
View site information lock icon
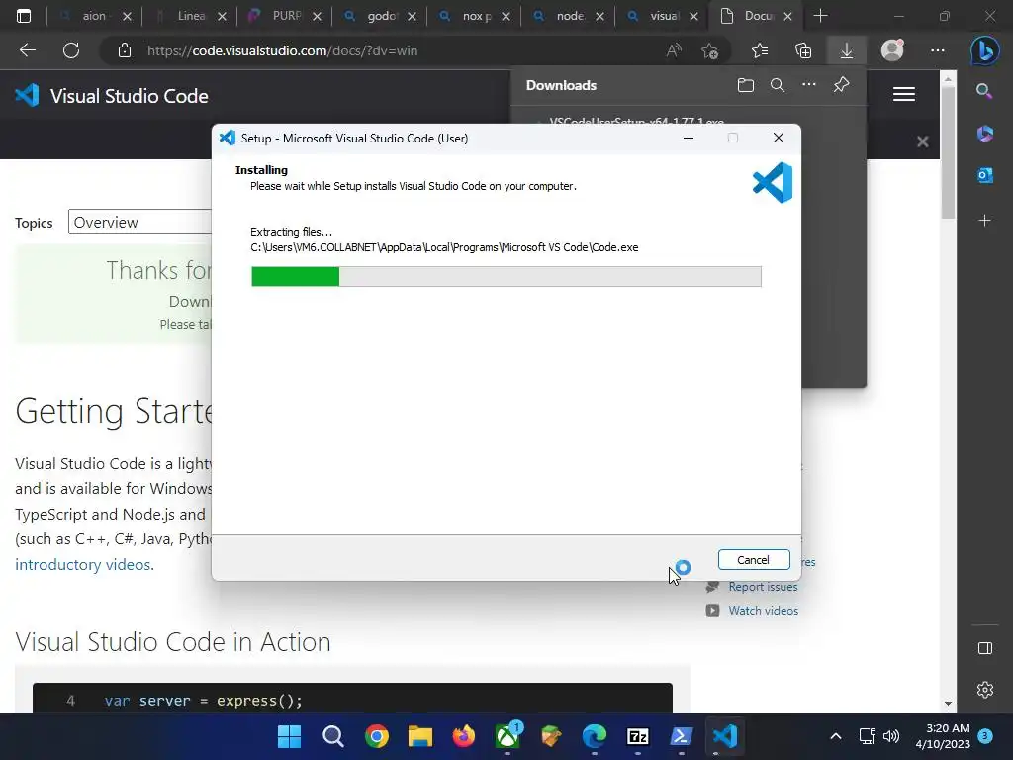pos(125,50)
